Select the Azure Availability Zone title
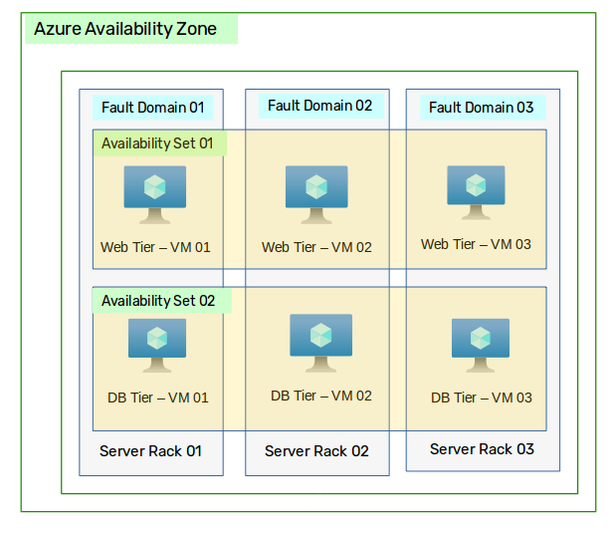Image resolution: width=612 pixels, height=535 pixels. [x=125, y=29]
